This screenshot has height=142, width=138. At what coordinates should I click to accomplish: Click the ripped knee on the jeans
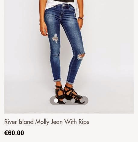point(81,56)
